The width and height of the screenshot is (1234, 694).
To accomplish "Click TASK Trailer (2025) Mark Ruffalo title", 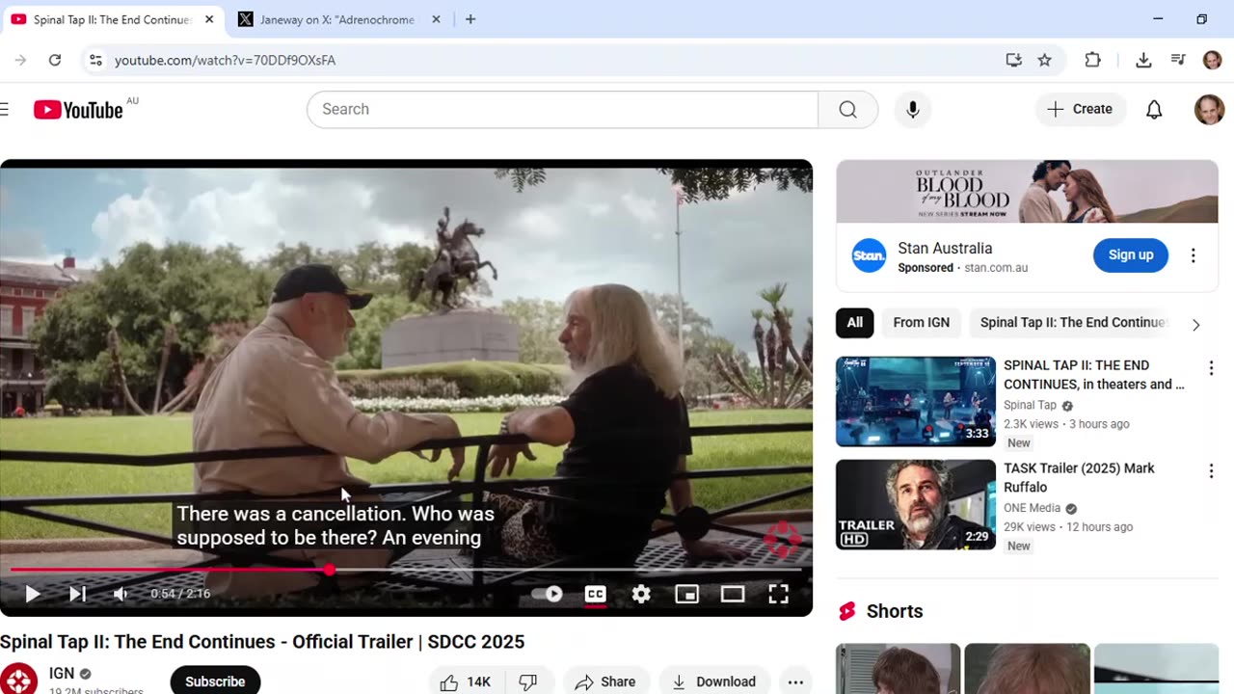I will tap(1079, 477).
